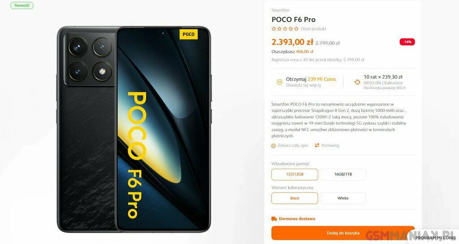Image resolution: width=459 pixels, height=244 pixels.
Task: Open Dowiedz się więcej about Mi Coins
Action: click(303, 85)
